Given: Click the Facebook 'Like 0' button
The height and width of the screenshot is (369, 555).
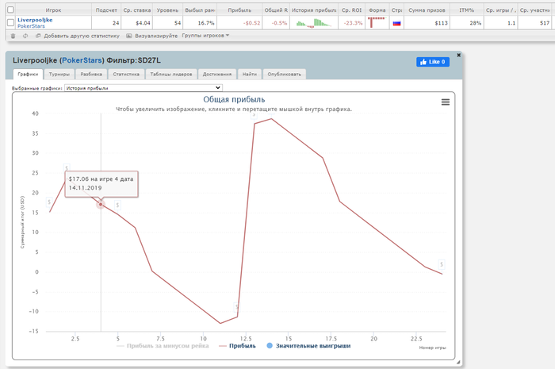Looking at the screenshot, I should (433, 62).
